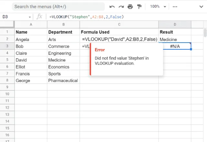Click the select-all corner box
This screenshot has width=207, height=142.
point(7,25)
